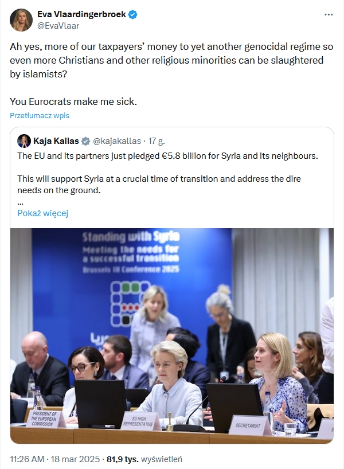Click the quoted text about €5.8 billion pledge
The height and width of the screenshot is (469, 344).
(x=167, y=156)
